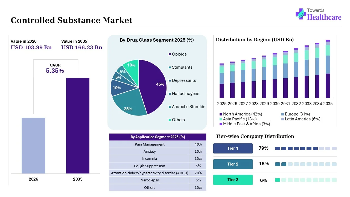Click the 6% tier value

[264, 180]
